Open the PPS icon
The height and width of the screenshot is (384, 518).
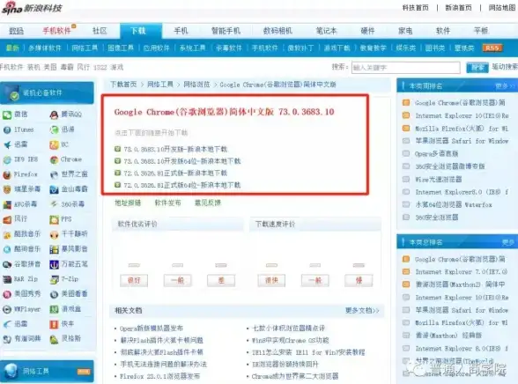pos(54,219)
